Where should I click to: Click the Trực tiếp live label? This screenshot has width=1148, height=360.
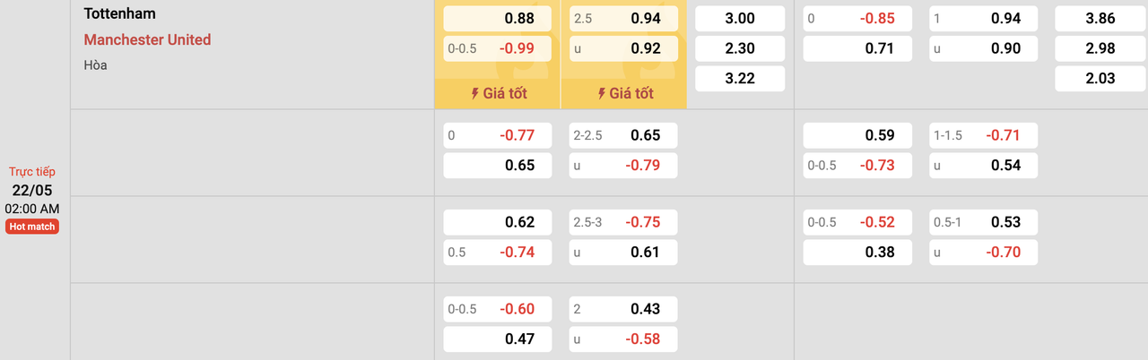[x=32, y=171]
